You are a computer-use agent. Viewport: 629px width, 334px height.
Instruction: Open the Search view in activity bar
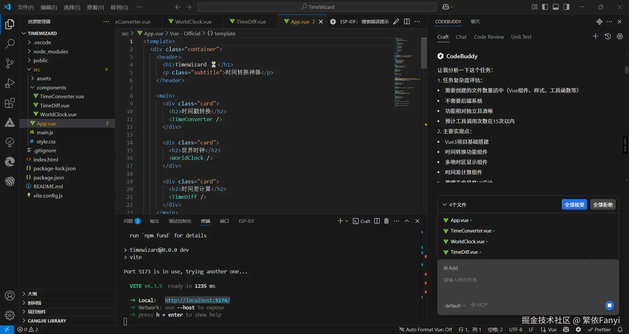10,44
